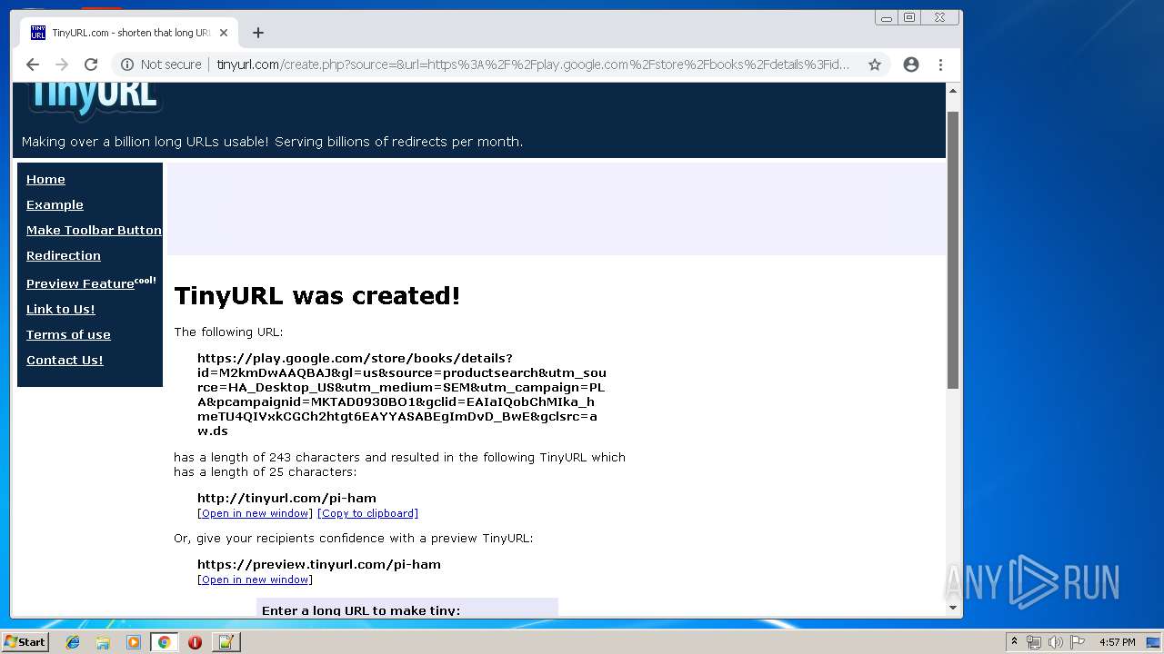Copy the TinyURL to clipboard
This screenshot has width=1164, height=654.
coord(367,513)
